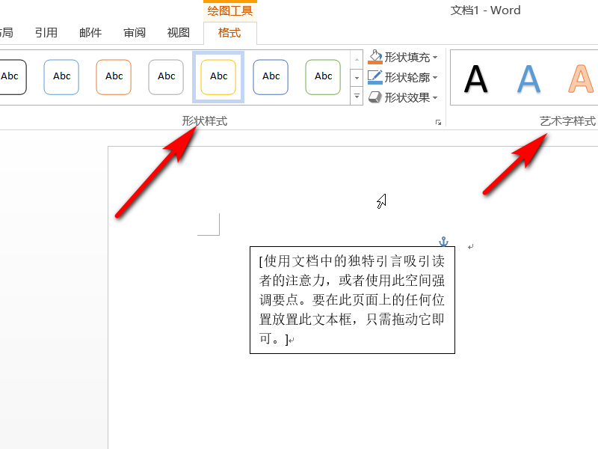Open the 审阅 ribbon tab
The width and height of the screenshot is (598, 449).
[x=135, y=33]
